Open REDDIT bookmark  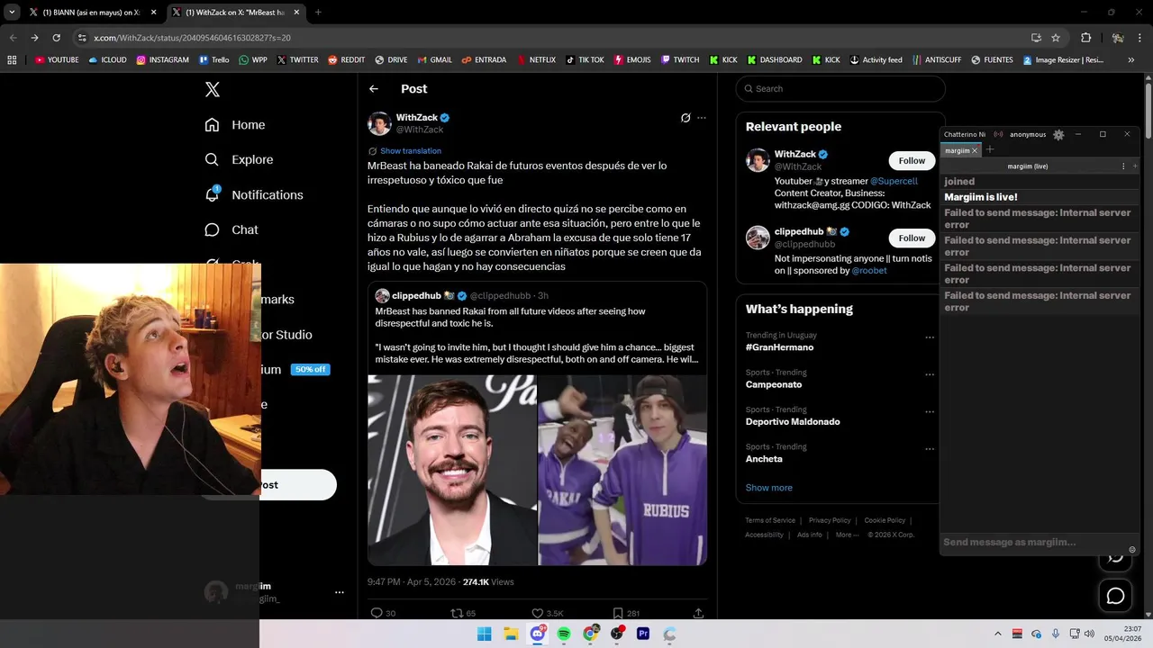click(x=347, y=60)
